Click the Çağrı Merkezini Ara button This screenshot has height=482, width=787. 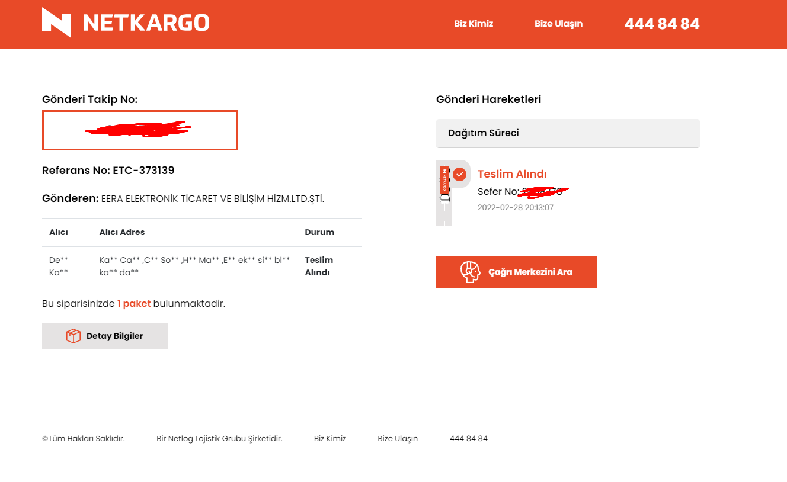(x=516, y=272)
